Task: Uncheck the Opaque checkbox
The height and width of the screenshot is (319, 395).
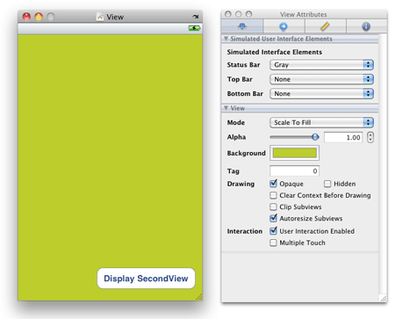Action: [x=273, y=184]
